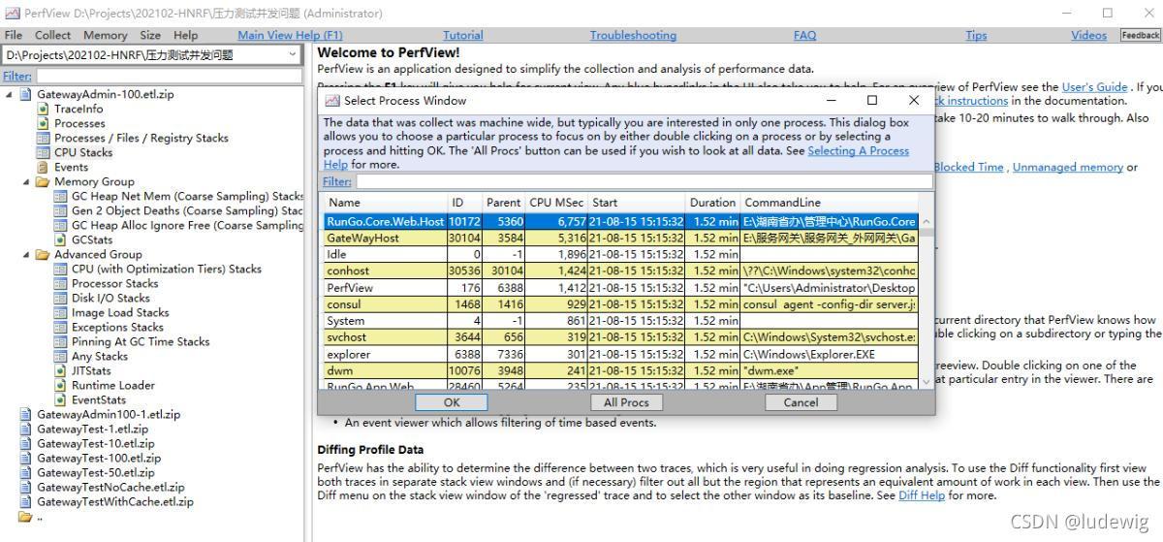Click the EventStats report icon
Viewport: 1163px width, 542px height.
point(60,399)
